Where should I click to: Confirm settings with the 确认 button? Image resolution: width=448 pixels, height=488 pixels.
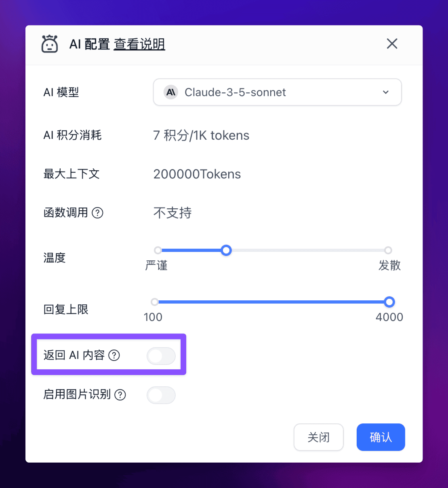coord(381,437)
